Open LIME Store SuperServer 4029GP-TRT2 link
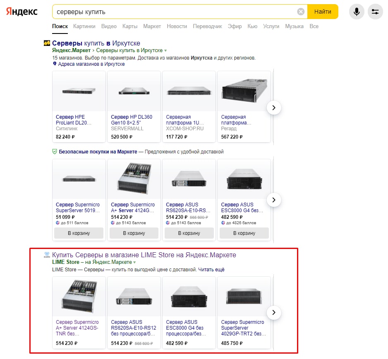The height and width of the screenshot is (359, 388). click(244, 328)
